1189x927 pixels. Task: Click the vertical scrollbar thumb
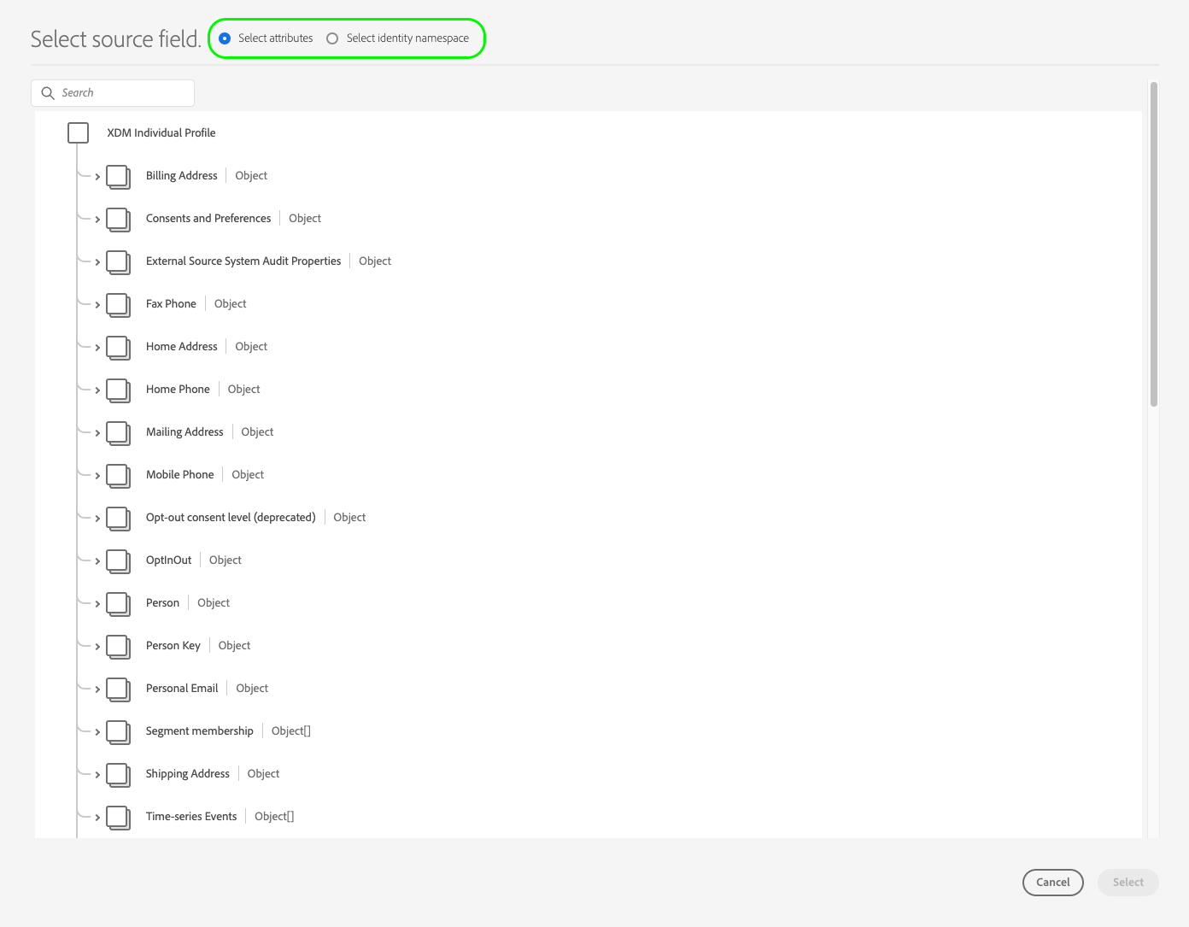tap(1154, 244)
